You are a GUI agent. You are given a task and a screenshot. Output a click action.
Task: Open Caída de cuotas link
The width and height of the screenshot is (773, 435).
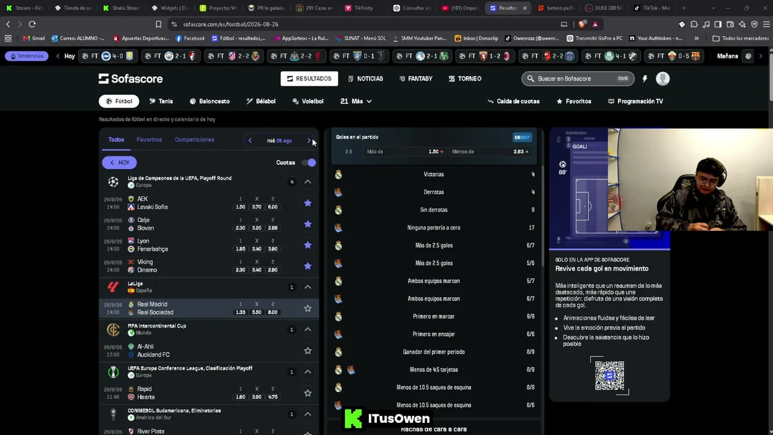point(513,101)
